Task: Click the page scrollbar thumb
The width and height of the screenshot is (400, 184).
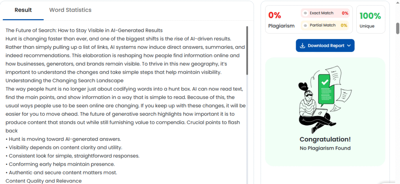Action: tap(398, 28)
